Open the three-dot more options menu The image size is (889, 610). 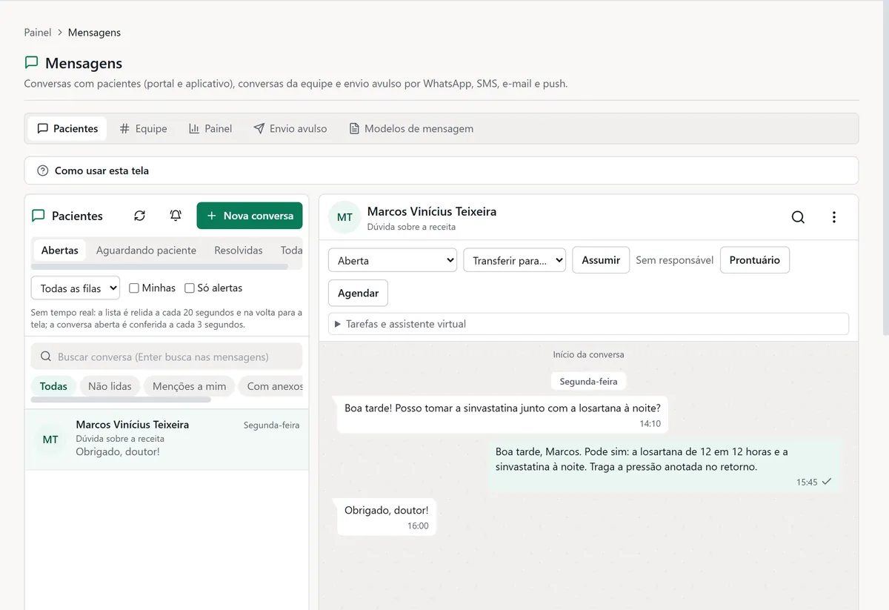834,217
